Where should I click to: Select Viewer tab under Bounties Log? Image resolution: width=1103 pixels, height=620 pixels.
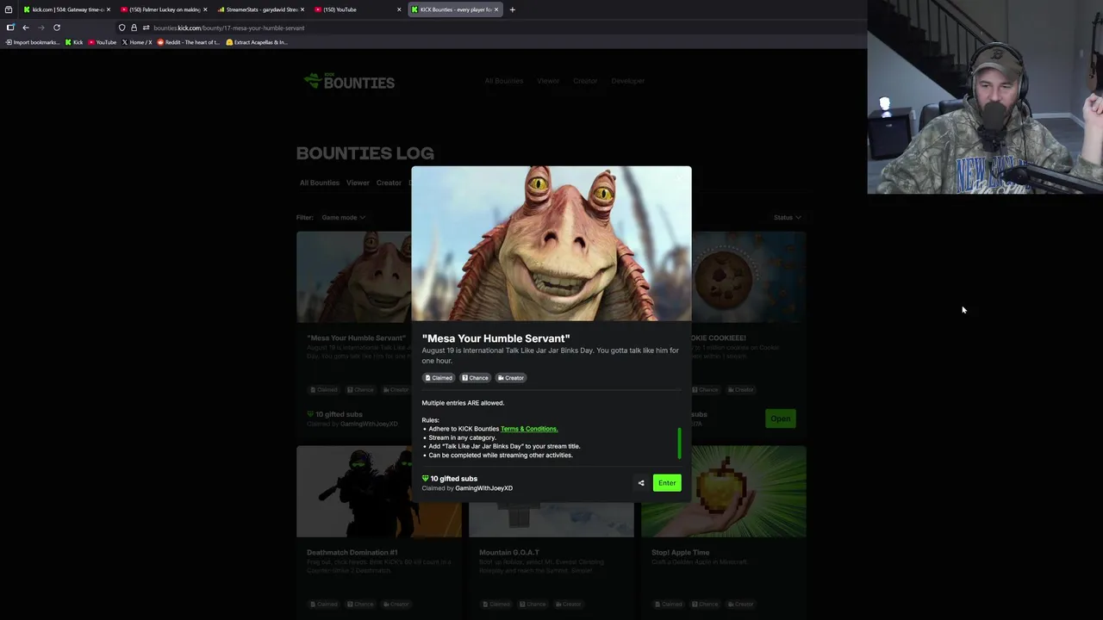[x=358, y=183]
